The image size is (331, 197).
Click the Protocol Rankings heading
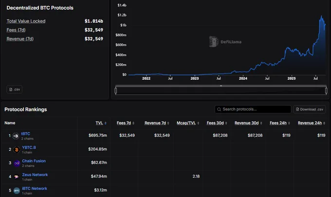[x=25, y=109]
